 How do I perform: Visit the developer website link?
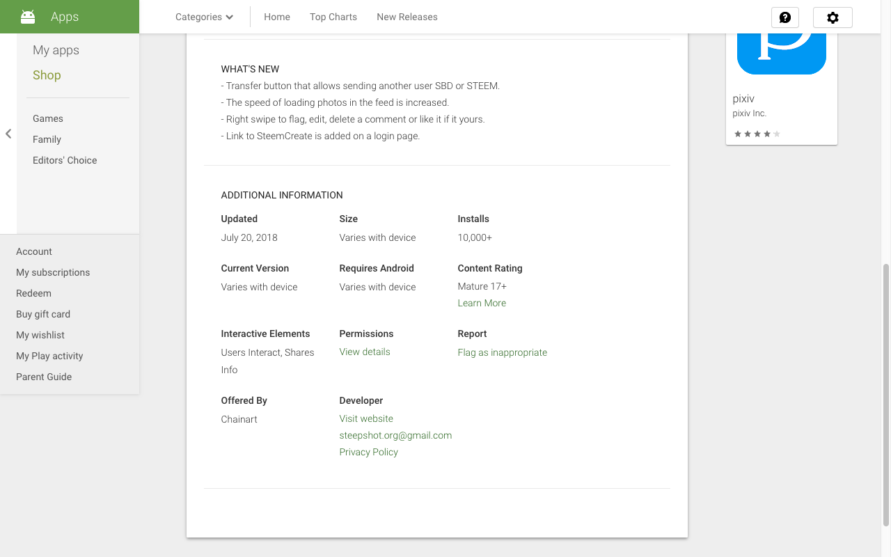(x=366, y=418)
